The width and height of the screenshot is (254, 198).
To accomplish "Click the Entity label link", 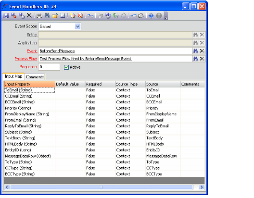I will [32, 35].
